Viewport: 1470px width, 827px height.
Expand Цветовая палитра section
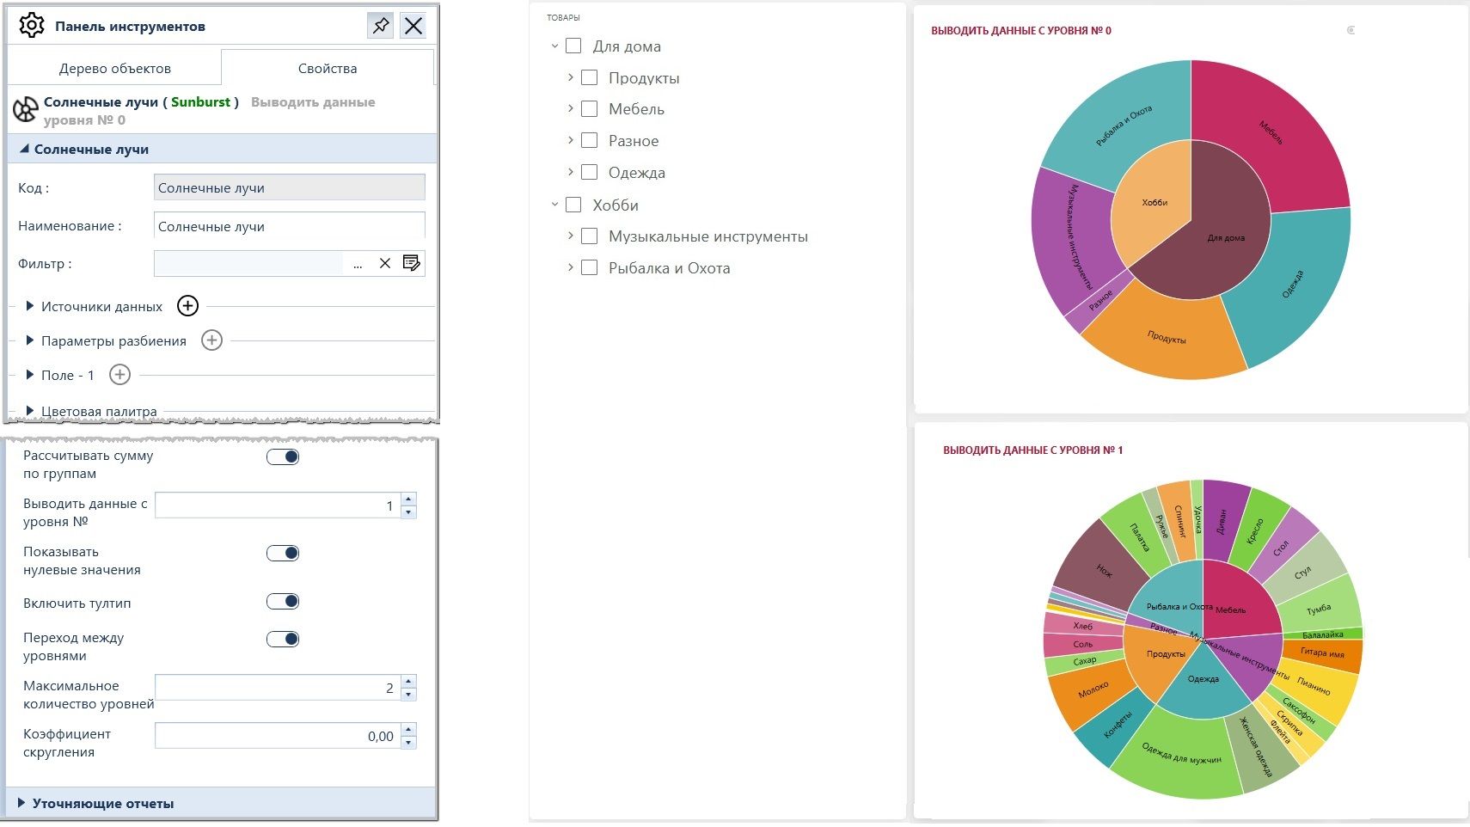pos(30,411)
